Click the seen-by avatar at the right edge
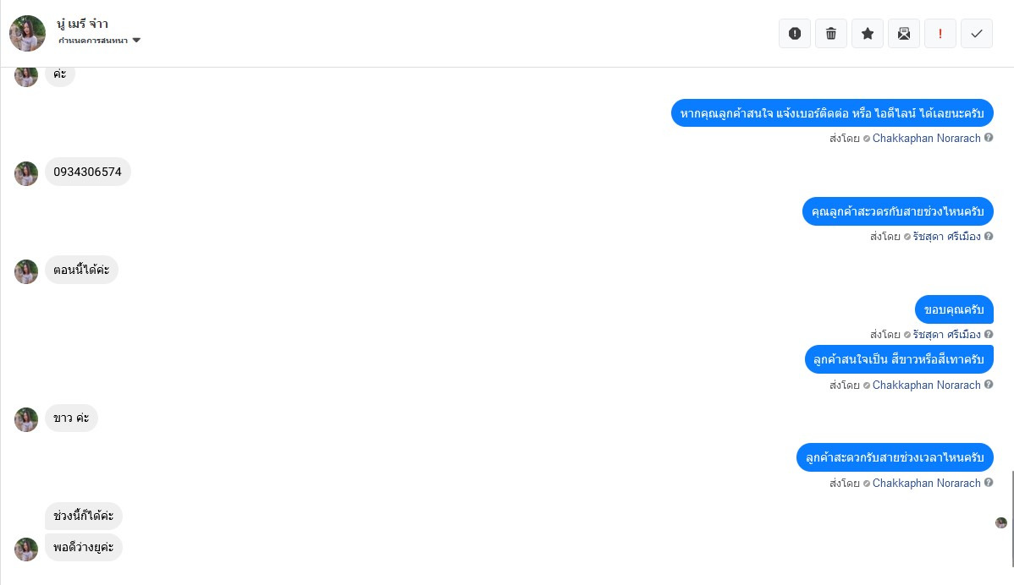1014x585 pixels. point(1001,522)
